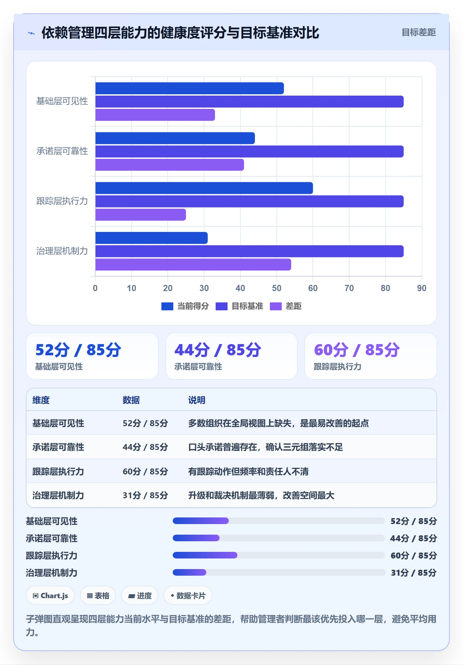
Task: Click the 子弹图直观呈现 footer description text
Action: 231,625
